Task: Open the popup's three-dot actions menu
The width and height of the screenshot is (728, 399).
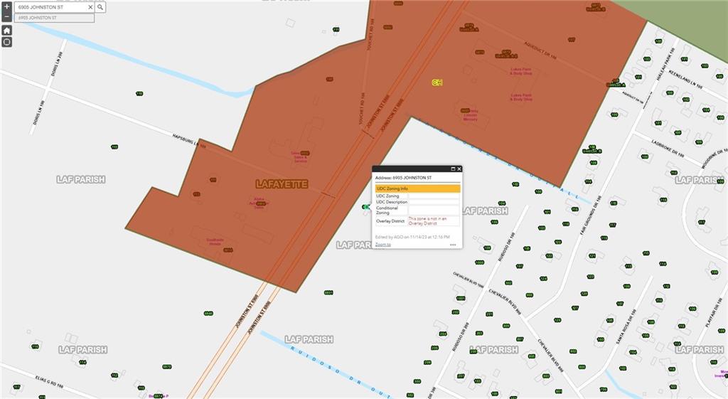Action: click(x=453, y=245)
